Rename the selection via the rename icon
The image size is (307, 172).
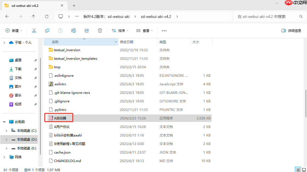(x=73, y=31)
